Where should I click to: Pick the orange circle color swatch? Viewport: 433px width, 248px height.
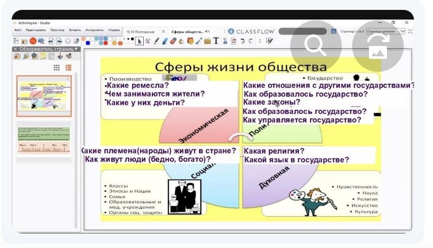click(x=120, y=43)
